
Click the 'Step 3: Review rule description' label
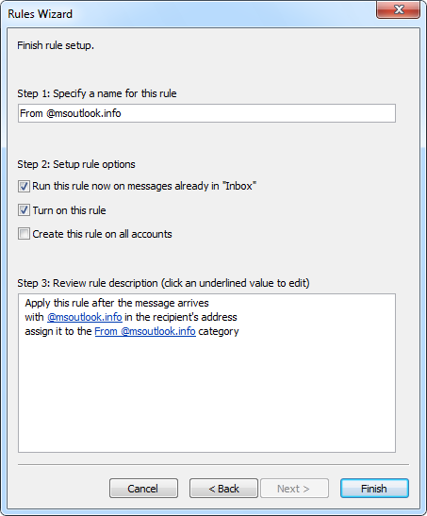tap(163, 283)
